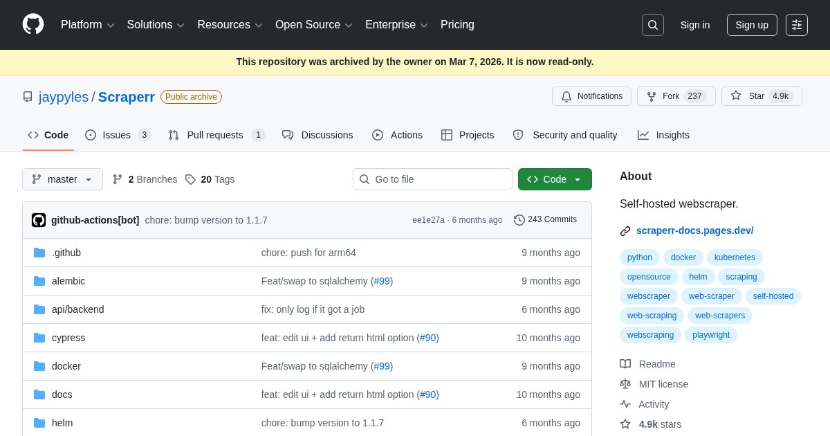Open the Scraperr repository name link
830x436 pixels.
click(127, 97)
